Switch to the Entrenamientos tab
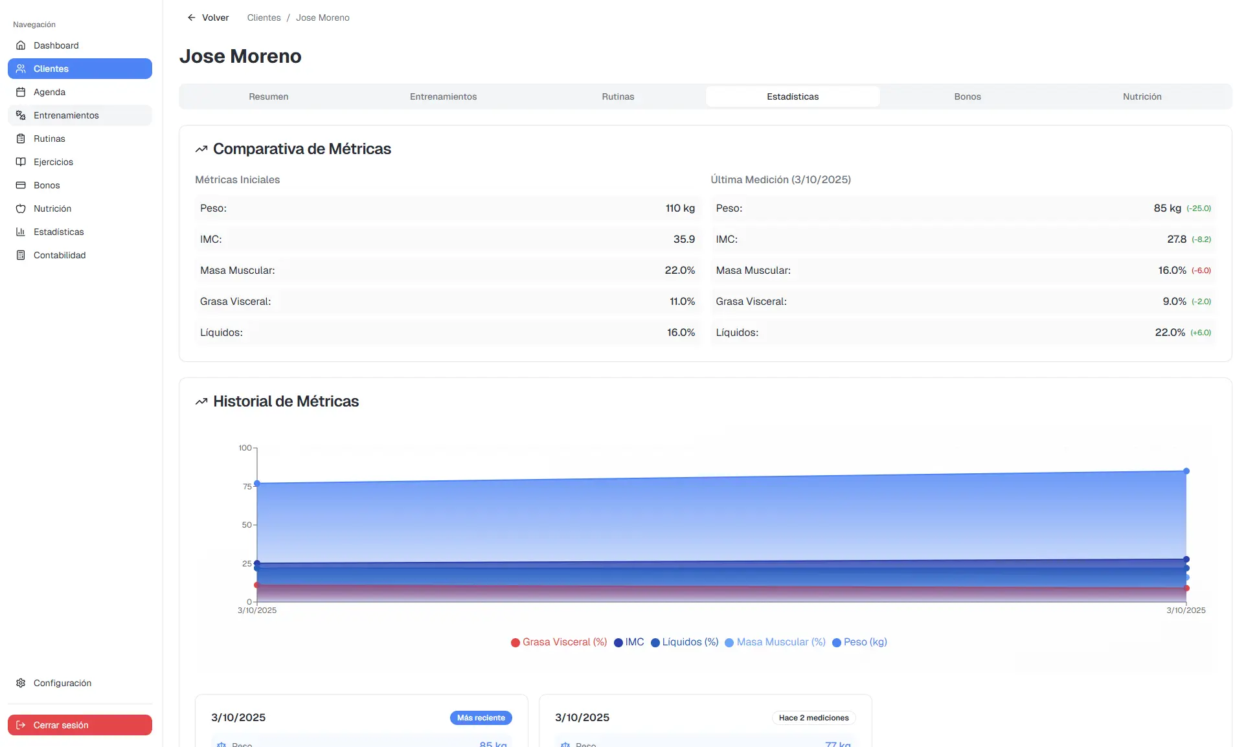This screenshot has height=747, width=1246. point(443,96)
